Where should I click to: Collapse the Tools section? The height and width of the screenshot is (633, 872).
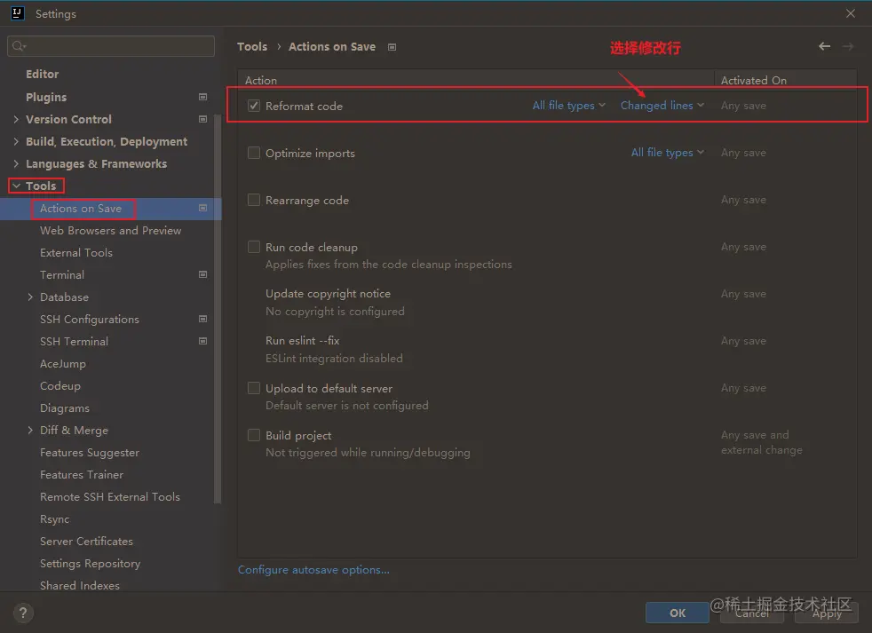pos(16,186)
